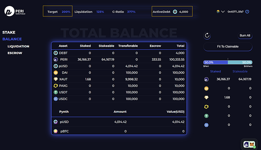Click the wallet address 0x4577...5fa7
The image size is (261, 150).
pyautogui.click(x=236, y=12)
